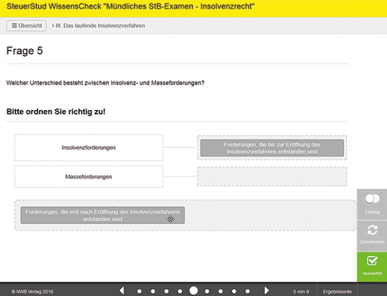This screenshot has height=296, width=387.
Task: Jump to last question navigation dot
Action: tap(249, 290)
